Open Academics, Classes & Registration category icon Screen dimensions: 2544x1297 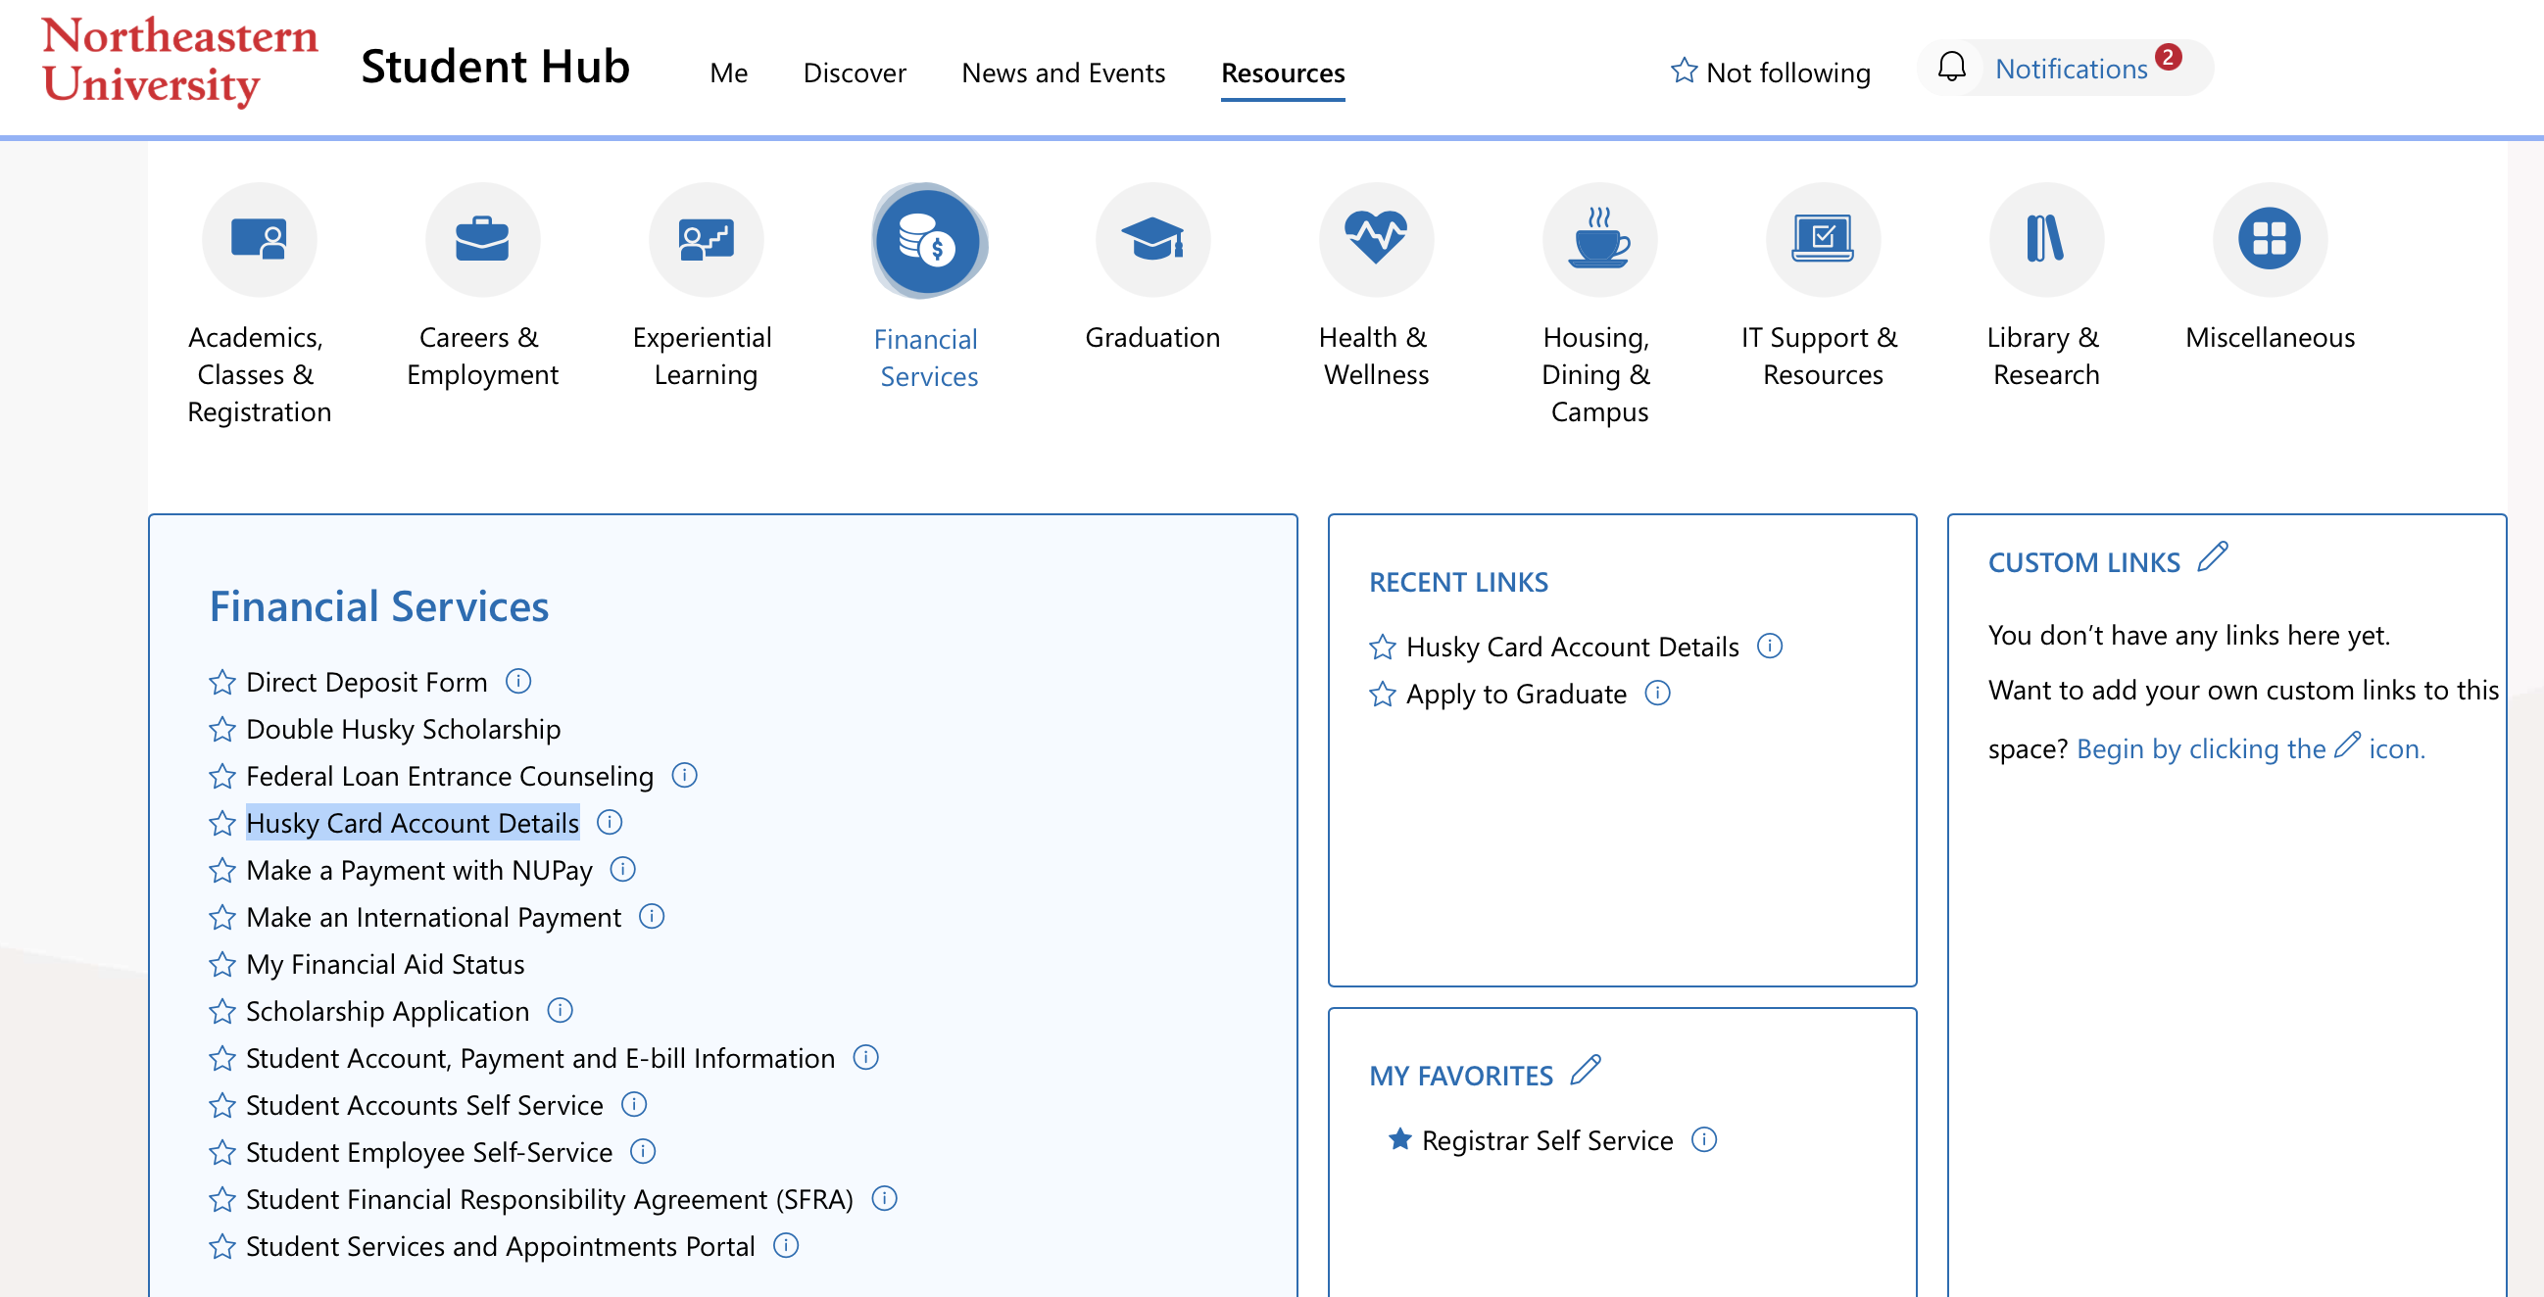[259, 240]
